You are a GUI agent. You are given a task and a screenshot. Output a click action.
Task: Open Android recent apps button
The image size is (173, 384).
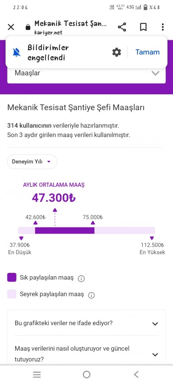click(x=37, y=374)
